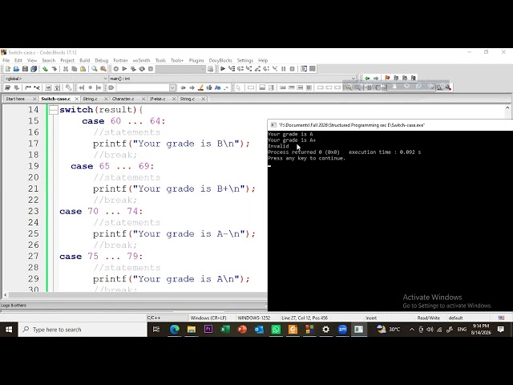Switch to the Start here tab
This screenshot has height=385, width=513.
15,99
